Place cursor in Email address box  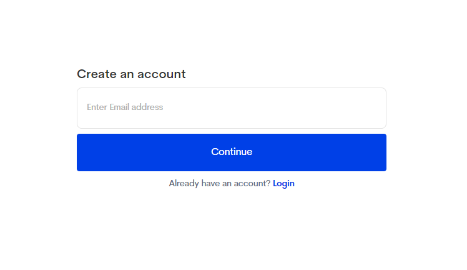(x=232, y=108)
